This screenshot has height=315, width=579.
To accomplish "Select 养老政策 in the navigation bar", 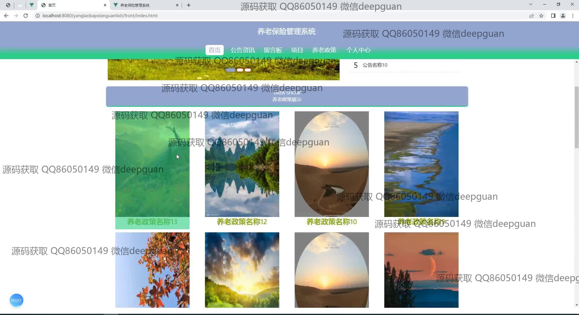I will tap(324, 50).
